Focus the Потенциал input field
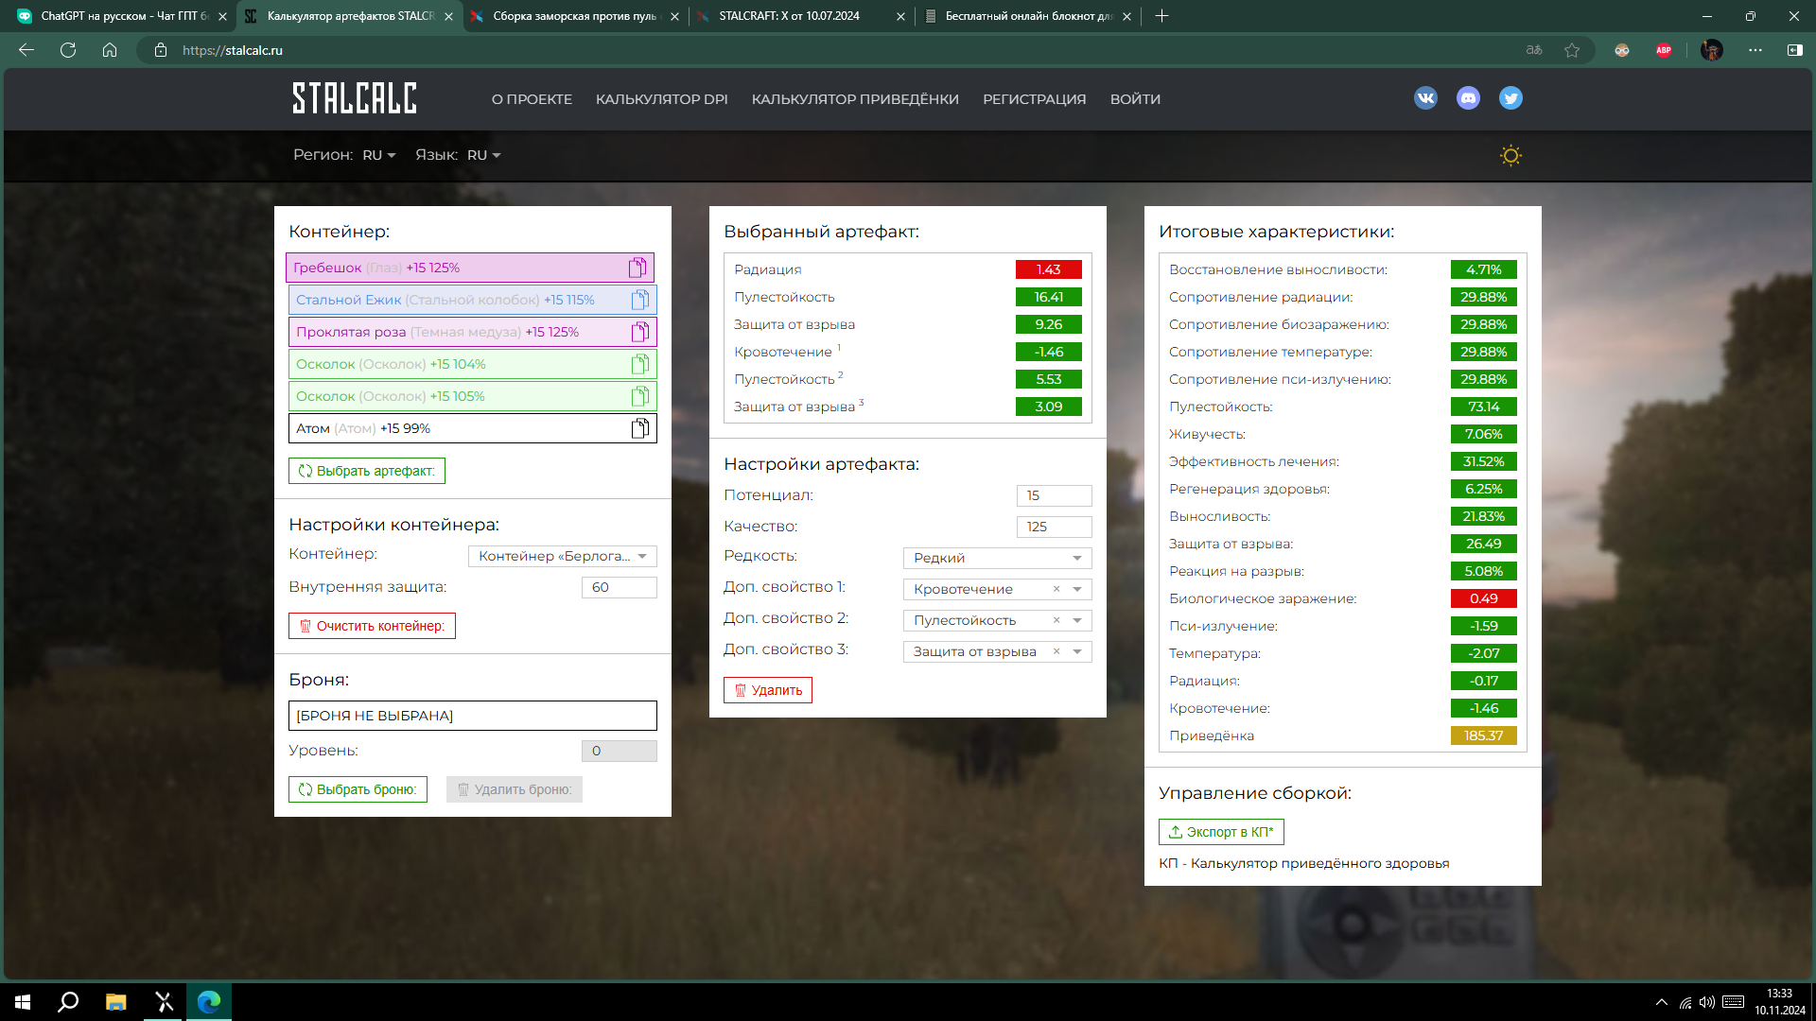This screenshot has height=1021, width=1816. tap(1055, 495)
